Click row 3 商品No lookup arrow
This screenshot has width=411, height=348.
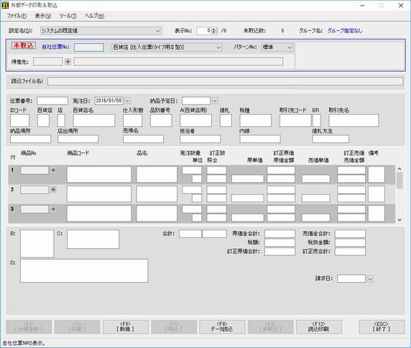pyautogui.click(x=53, y=209)
